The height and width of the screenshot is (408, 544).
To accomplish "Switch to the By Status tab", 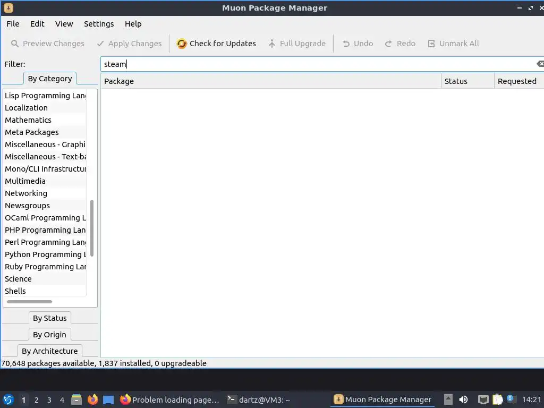I will point(49,318).
